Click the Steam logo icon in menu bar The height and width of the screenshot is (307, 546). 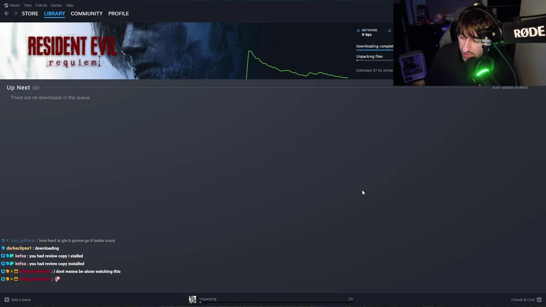[6, 5]
